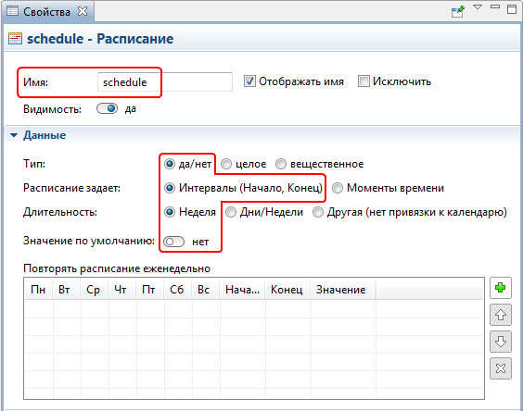Image resolution: width=523 pixels, height=411 pixels.
Task: Open the view menu triangle icon
Action: click(478, 7)
